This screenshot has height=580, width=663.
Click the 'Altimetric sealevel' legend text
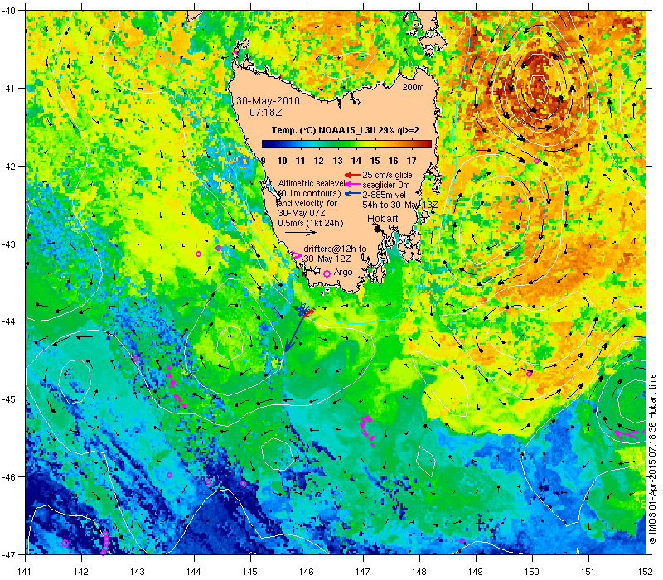click(312, 183)
